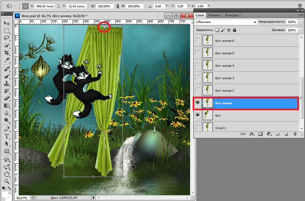Hide the Кот layer
305x201 pixels.
[198, 115]
